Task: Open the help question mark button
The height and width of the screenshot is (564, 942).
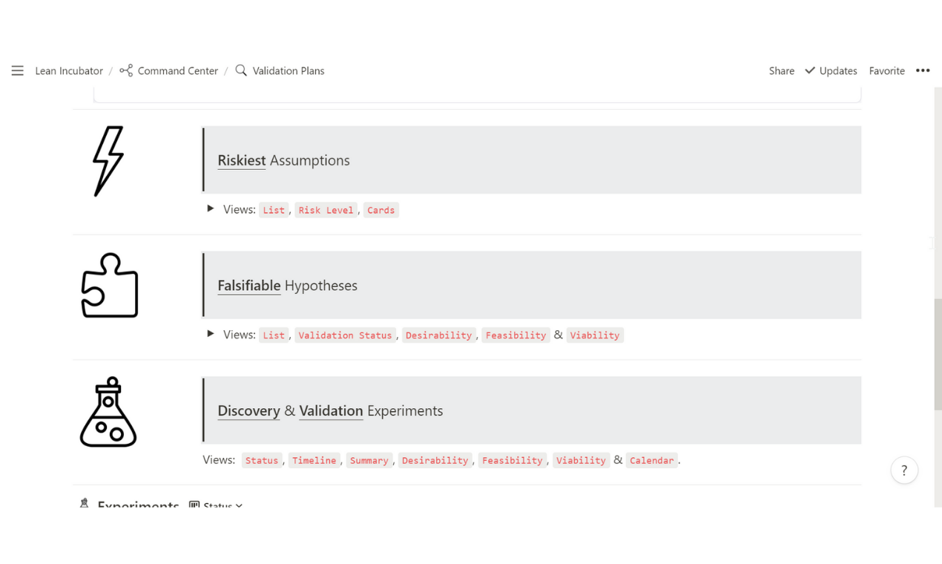Action: point(904,470)
